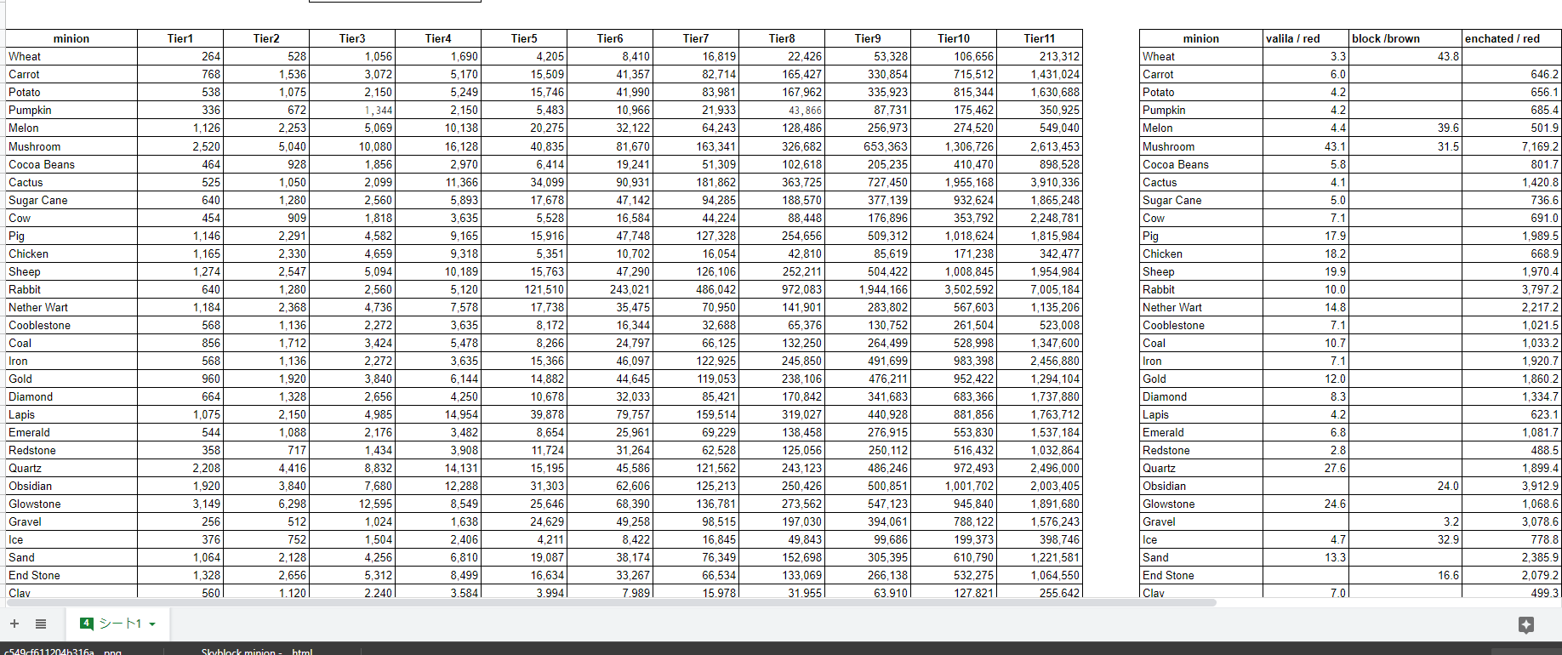The image size is (1562, 655).
Task: Select Gravel enchanted value 3,078.6
Action: point(1512,521)
